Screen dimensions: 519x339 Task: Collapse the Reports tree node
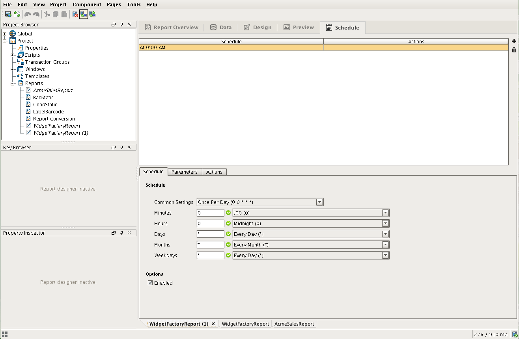13,83
